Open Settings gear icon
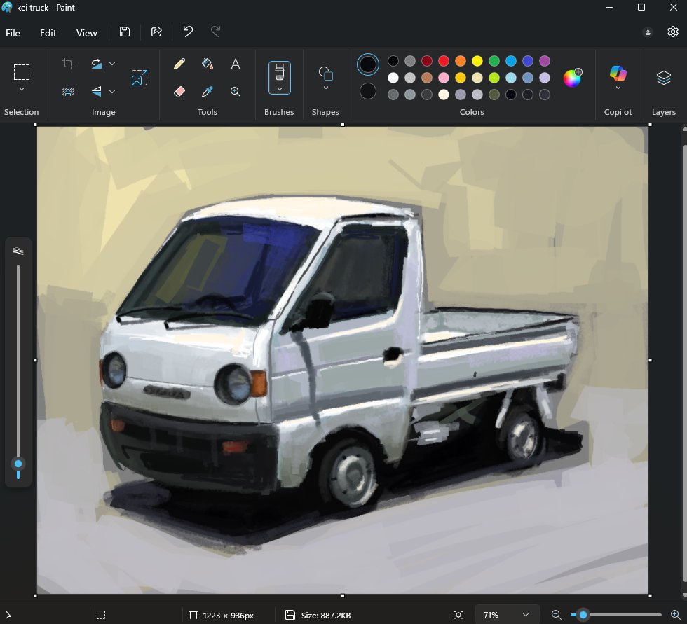Image resolution: width=687 pixels, height=624 pixels. pos(673,32)
